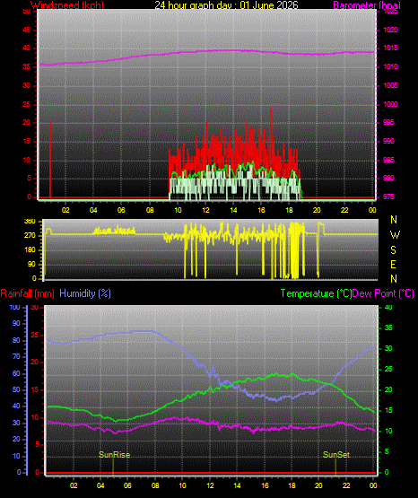The height and width of the screenshot is (498, 418).
Task: Click the 50 humidity axis value
Action: pos(16,389)
